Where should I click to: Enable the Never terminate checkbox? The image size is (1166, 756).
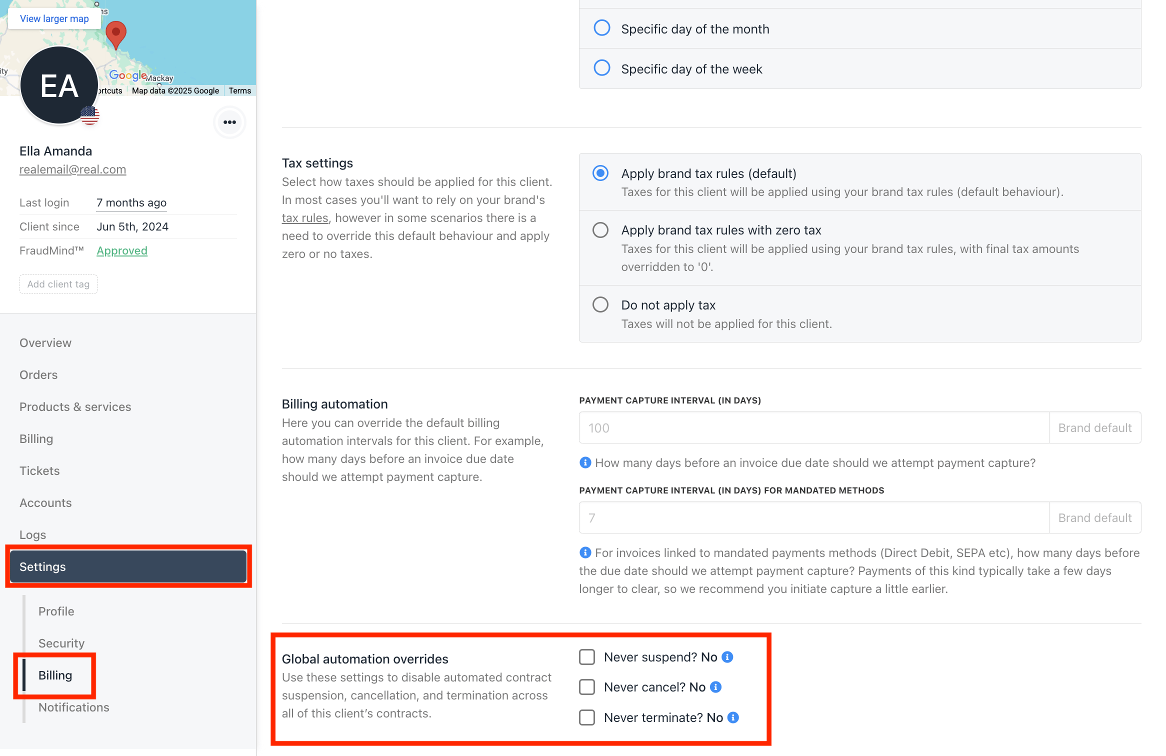587,717
